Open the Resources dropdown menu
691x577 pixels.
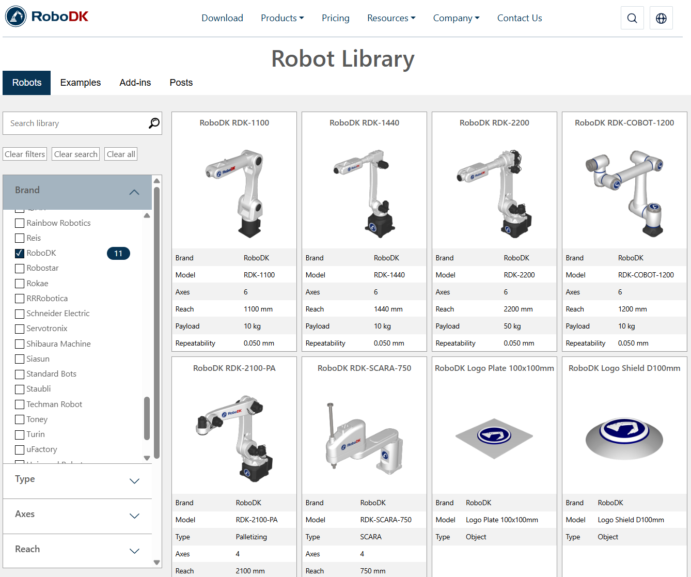[391, 18]
